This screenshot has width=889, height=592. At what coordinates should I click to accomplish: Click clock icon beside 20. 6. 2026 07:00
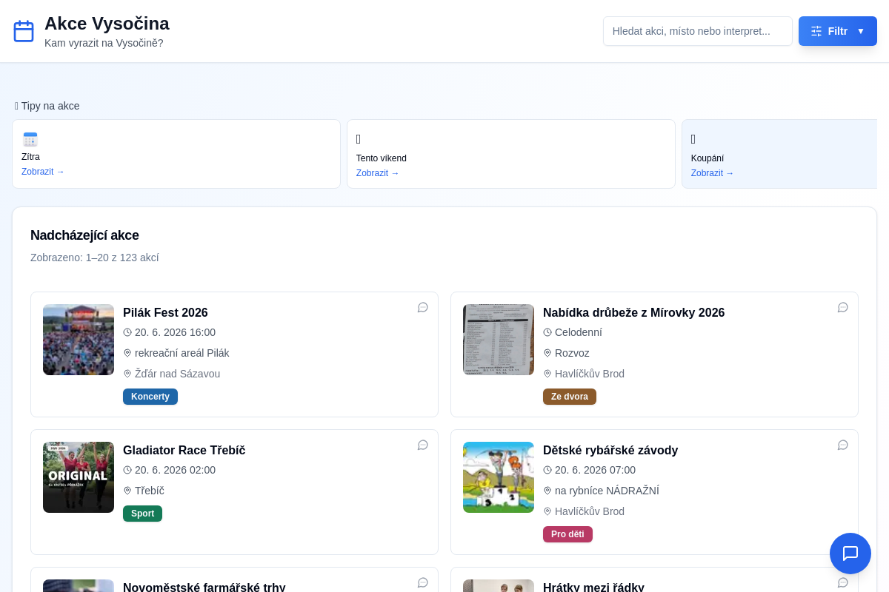coord(547,470)
